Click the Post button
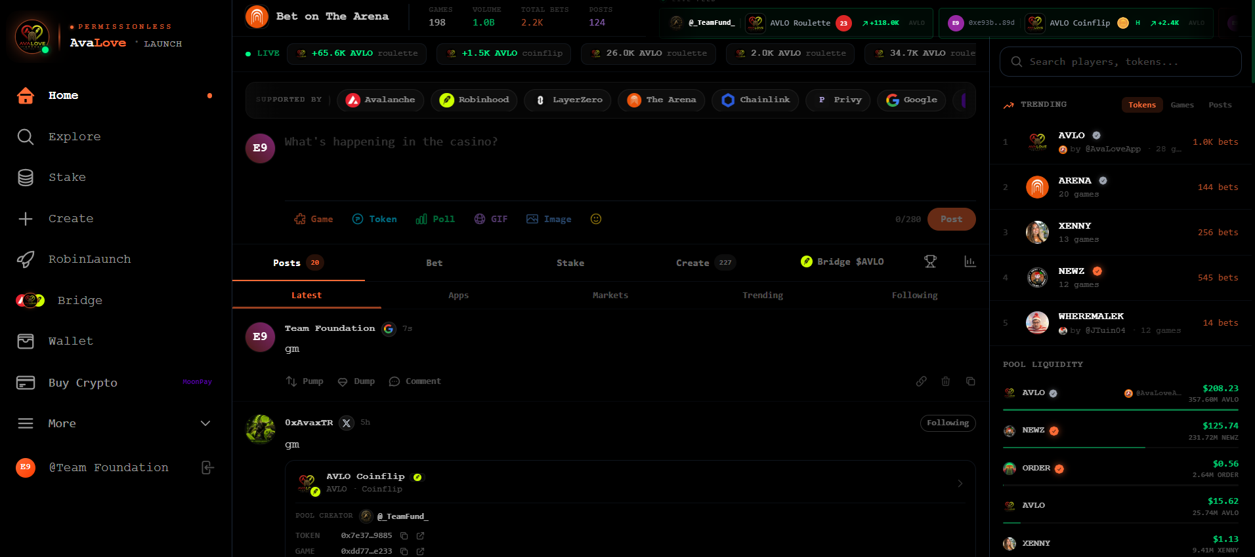1255x557 pixels. pyautogui.click(x=951, y=220)
